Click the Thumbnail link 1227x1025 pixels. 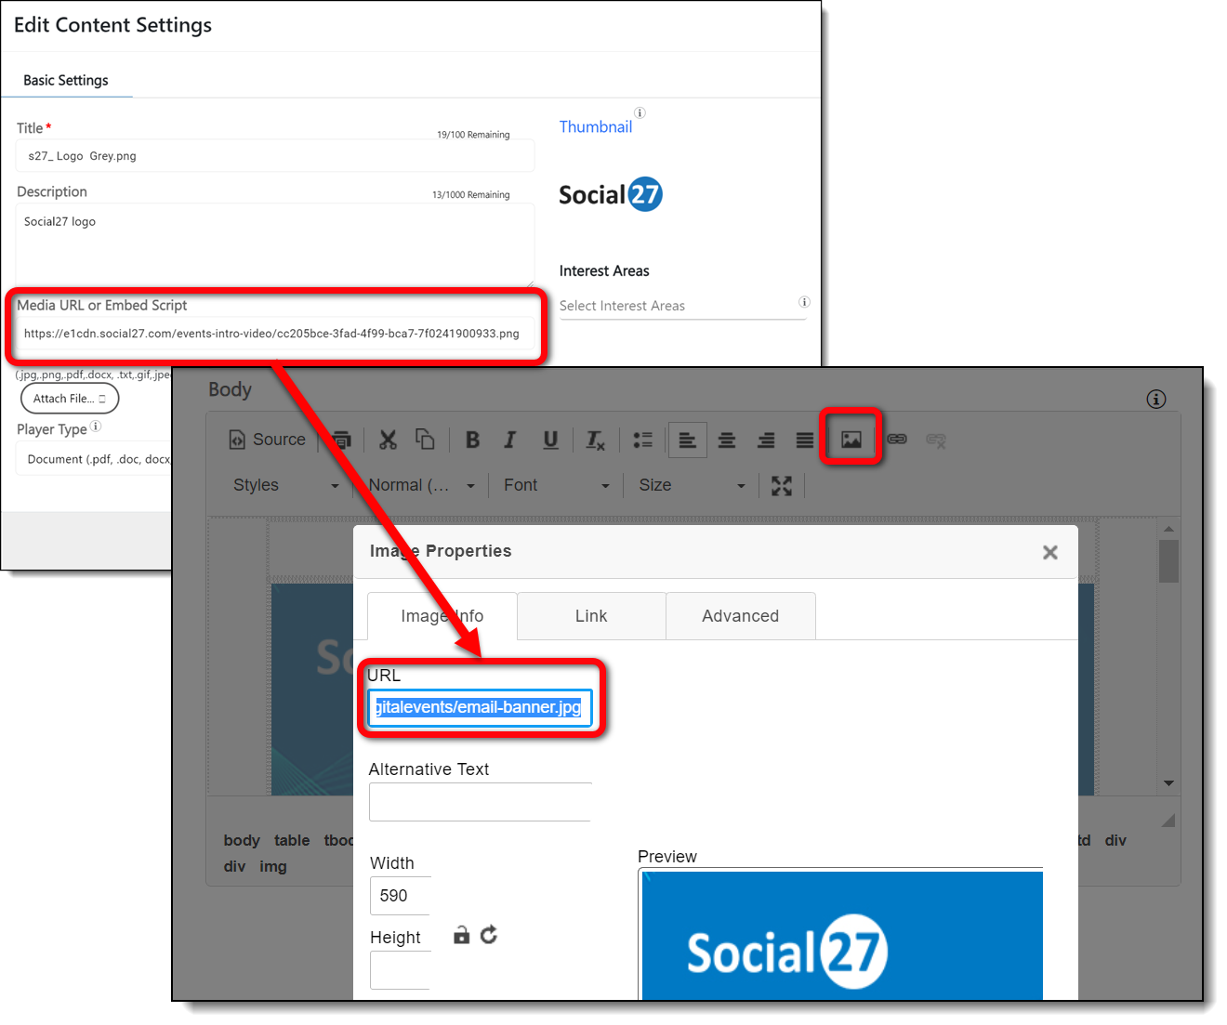595,127
